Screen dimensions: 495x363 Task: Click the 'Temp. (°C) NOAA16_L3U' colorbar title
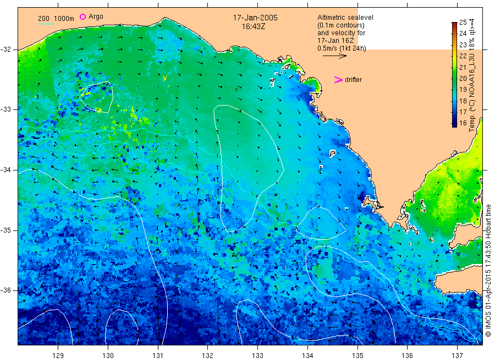(x=472, y=92)
